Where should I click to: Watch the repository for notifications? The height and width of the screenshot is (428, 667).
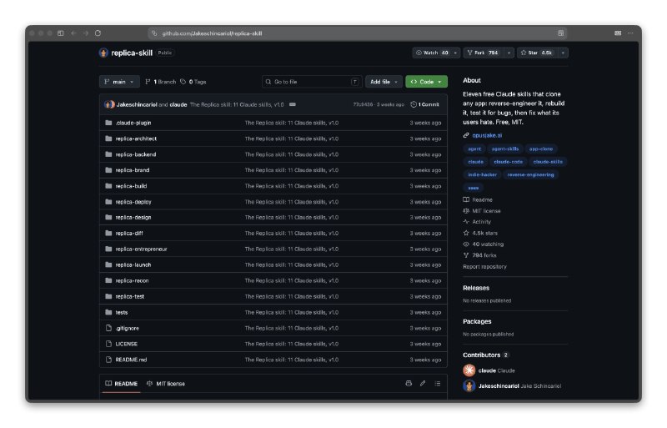433,53
